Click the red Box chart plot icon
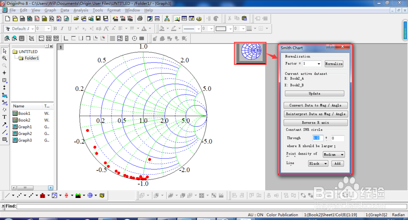408x220 pixels. [67, 195]
